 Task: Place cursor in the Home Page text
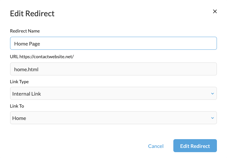27,43
